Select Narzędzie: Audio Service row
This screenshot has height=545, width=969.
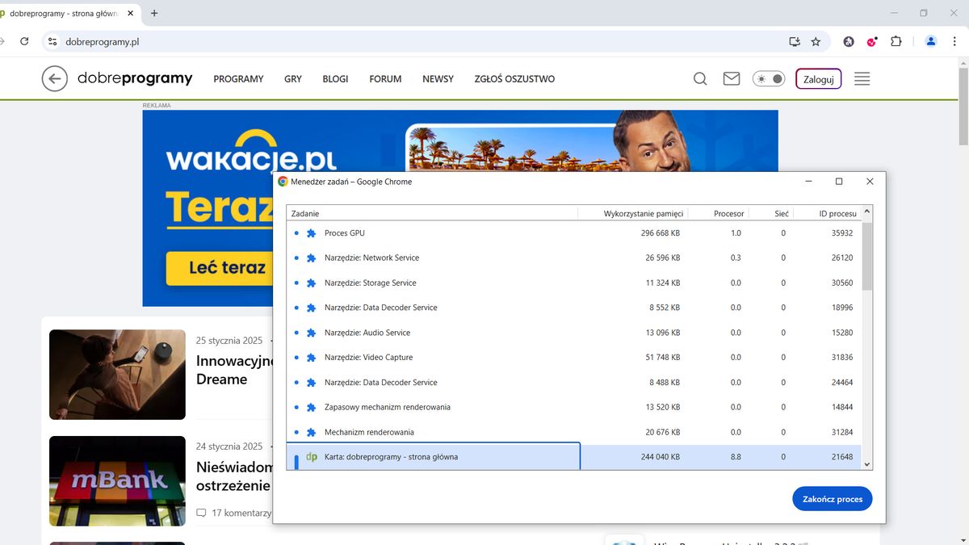click(x=574, y=333)
